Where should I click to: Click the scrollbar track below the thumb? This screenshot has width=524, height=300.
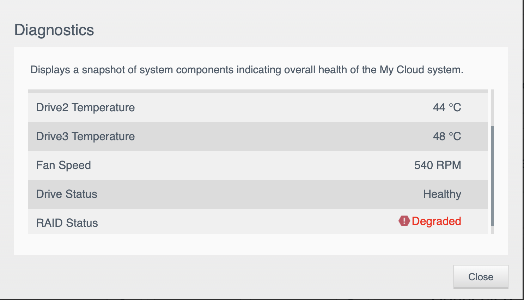point(492,230)
